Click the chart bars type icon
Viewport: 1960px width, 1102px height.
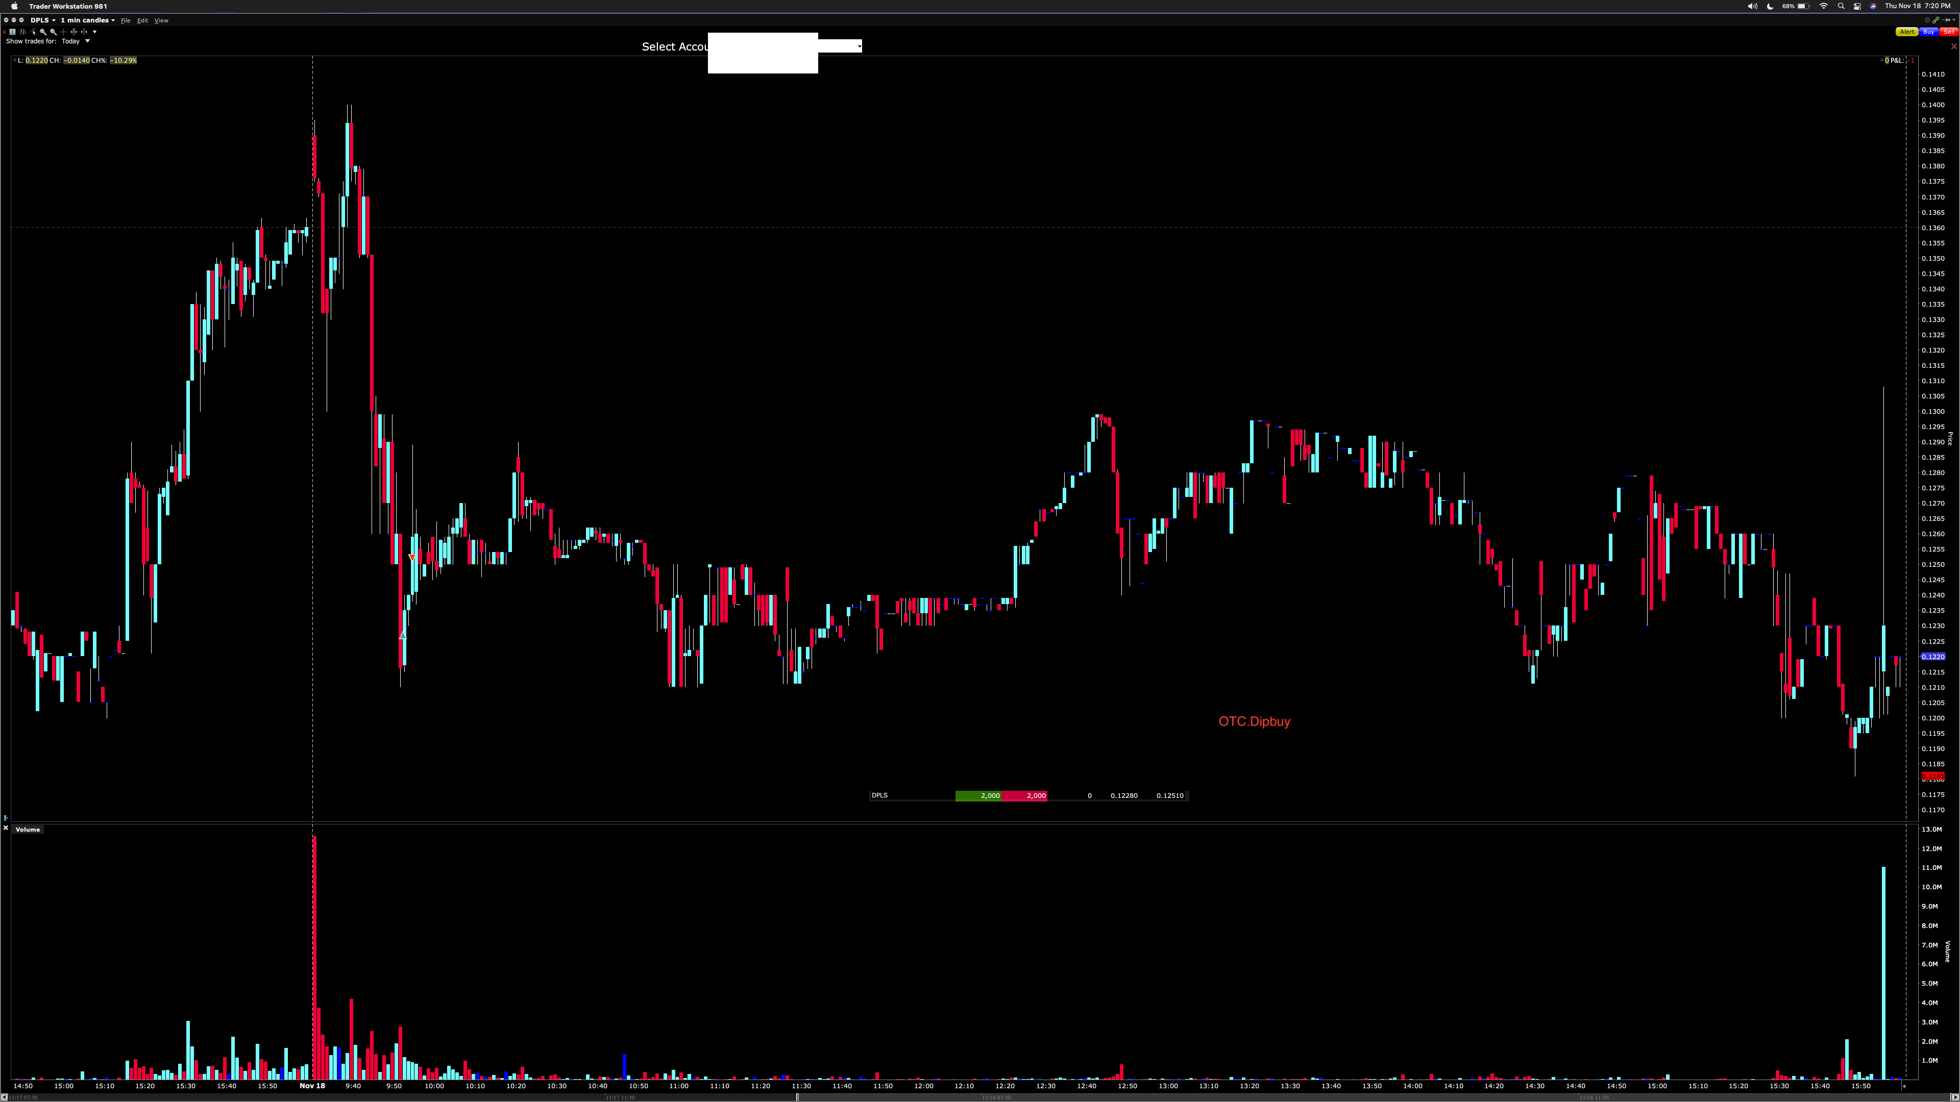(23, 32)
